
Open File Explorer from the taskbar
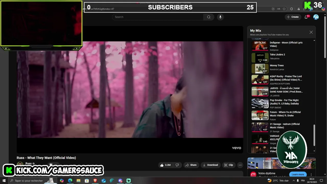pos(78,181)
